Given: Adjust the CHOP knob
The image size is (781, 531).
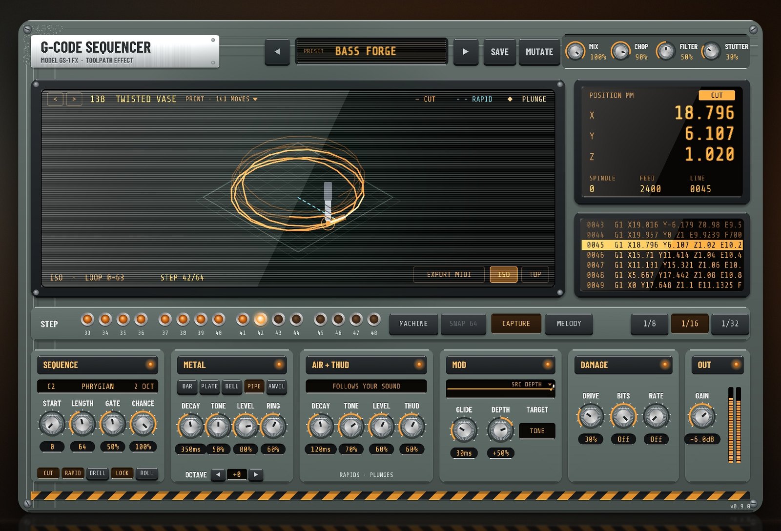Looking at the screenshot, I should click(x=620, y=51).
